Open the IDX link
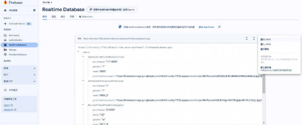Screen dimensions: 302x125 [x=7, y=105]
